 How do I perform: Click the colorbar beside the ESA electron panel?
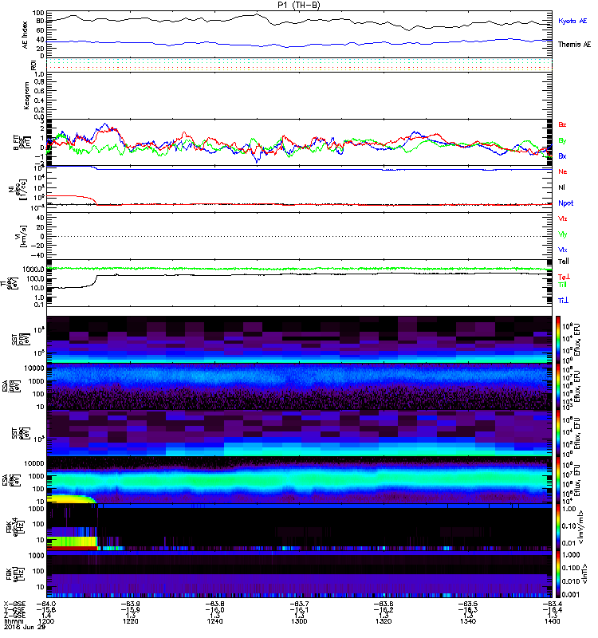point(557,480)
